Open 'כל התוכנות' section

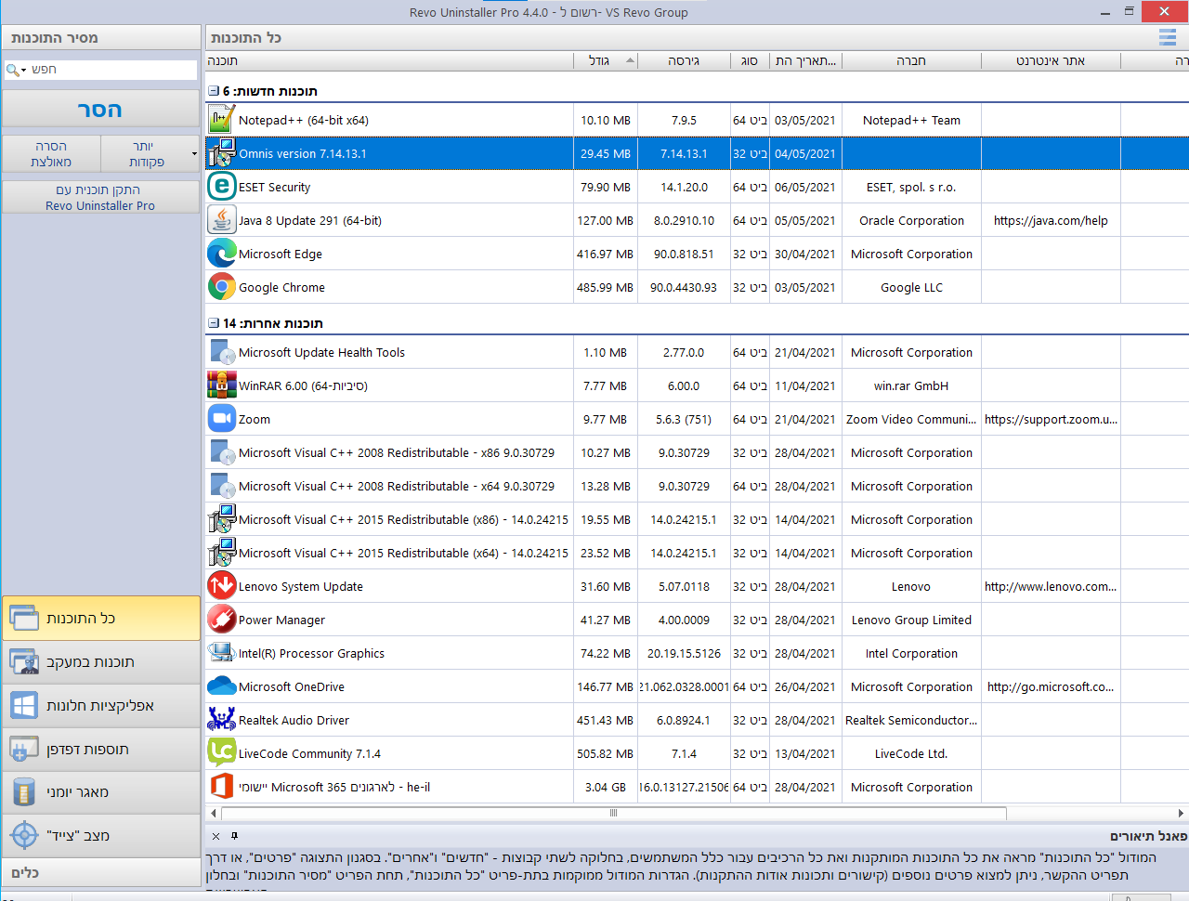pos(101,619)
